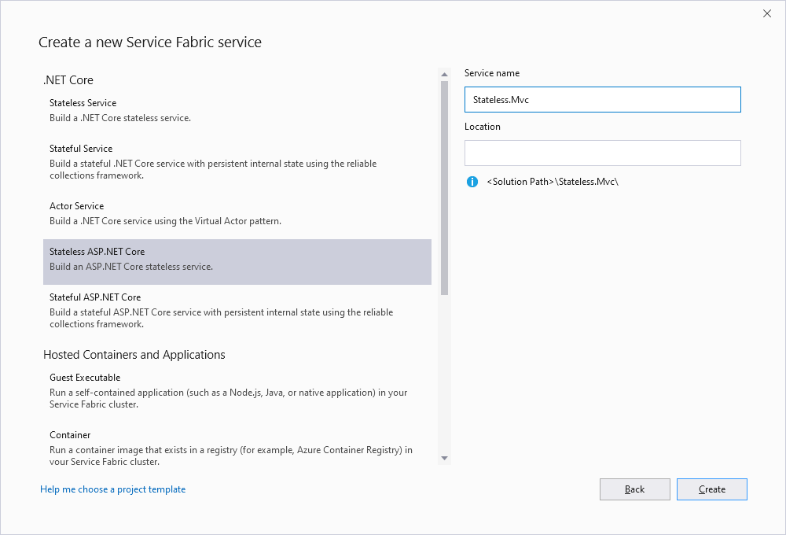Click the Solution Path preview text

(553, 182)
